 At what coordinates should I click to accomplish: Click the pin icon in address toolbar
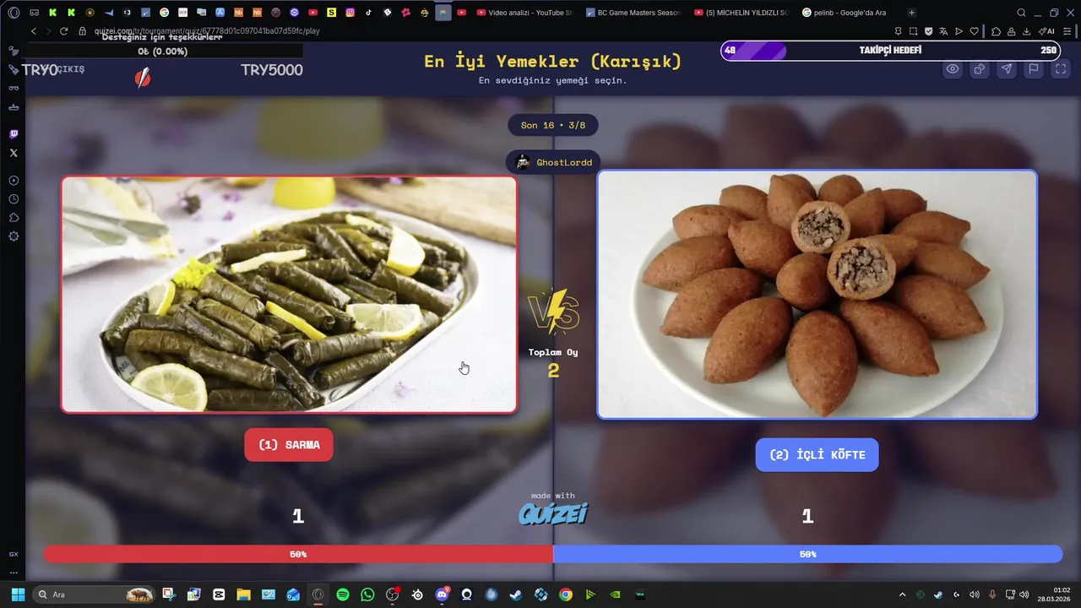tap(898, 31)
